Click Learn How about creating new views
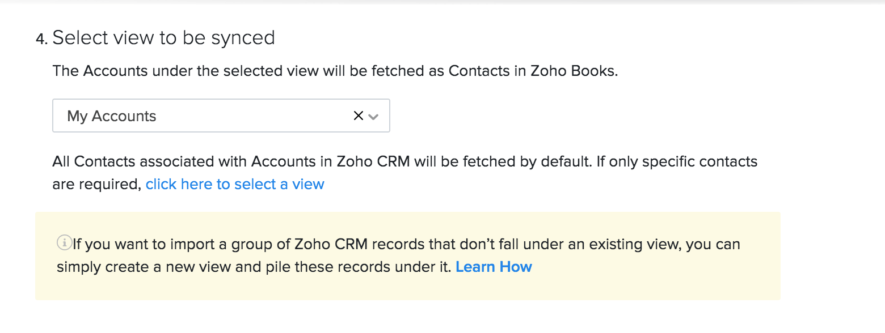885x333 pixels. tap(494, 266)
